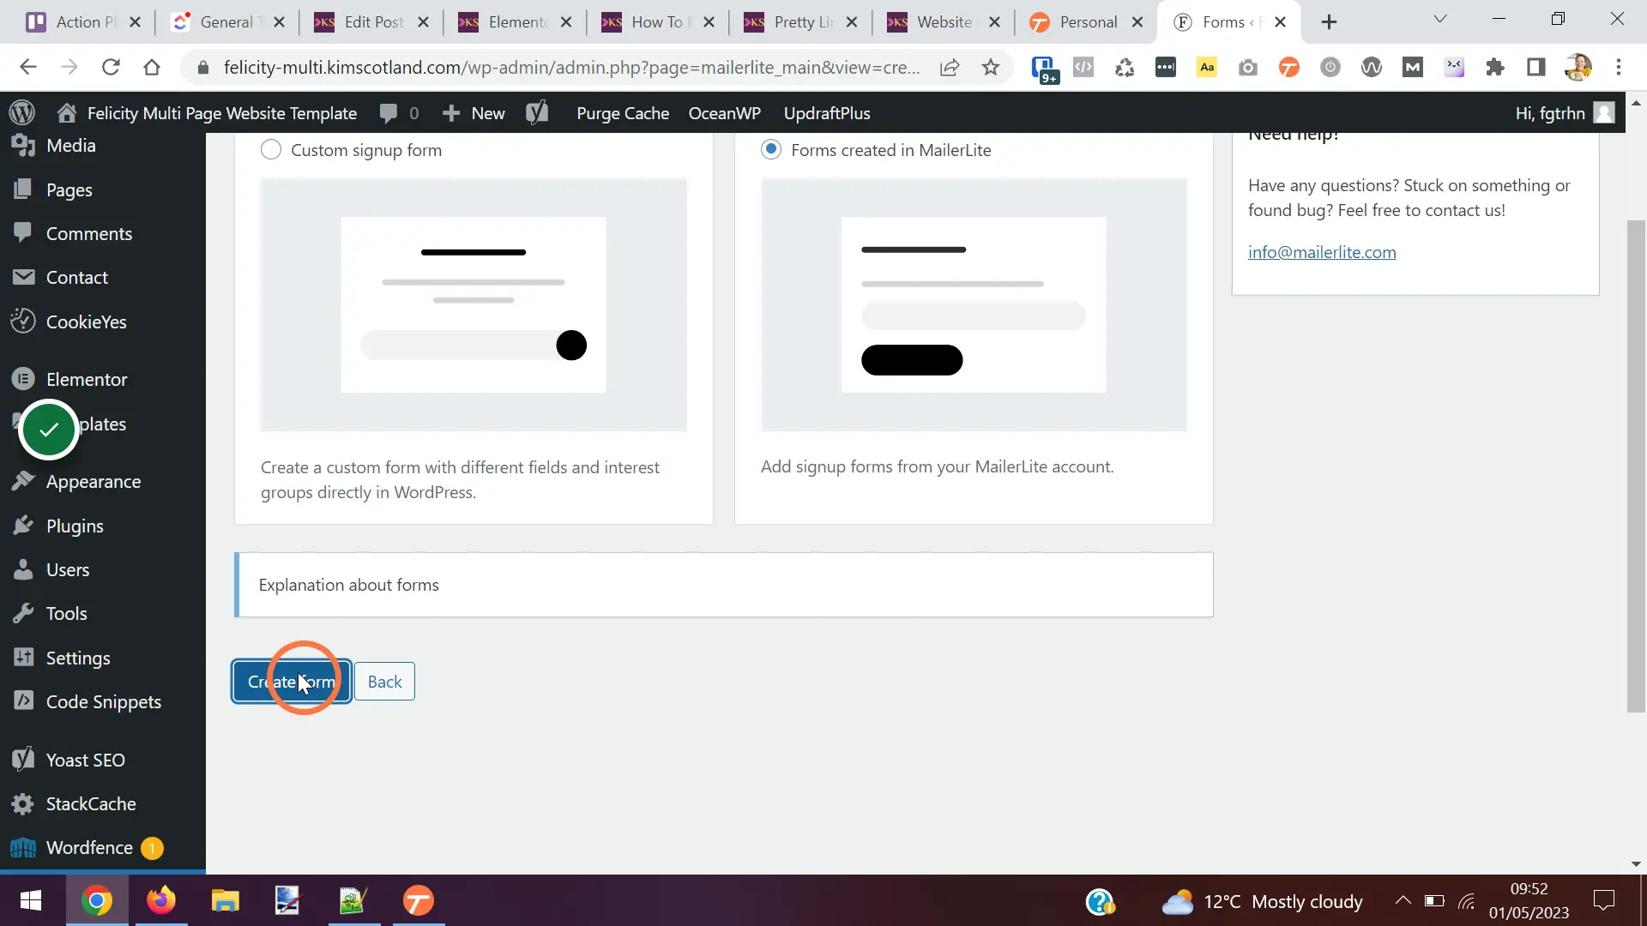Open Code Snippets in sidebar
This screenshot has width=1647, height=926.
[103, 701]
